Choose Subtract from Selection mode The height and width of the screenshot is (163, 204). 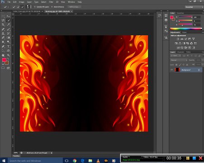(22, 7)
